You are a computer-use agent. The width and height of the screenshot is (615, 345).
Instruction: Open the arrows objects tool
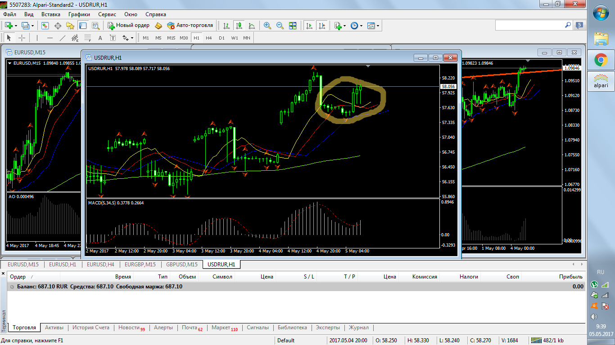click(125, 38)
